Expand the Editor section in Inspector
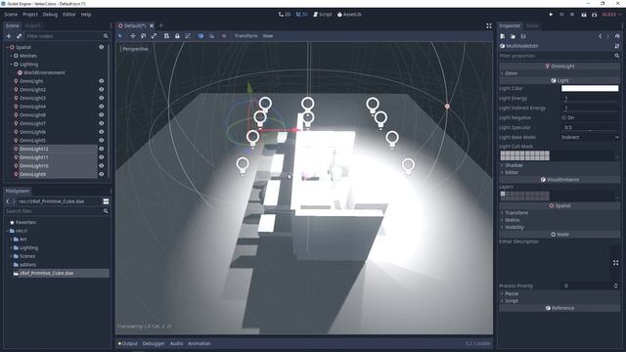The width and height of the screenshot is (626, 352). point(502,172)
